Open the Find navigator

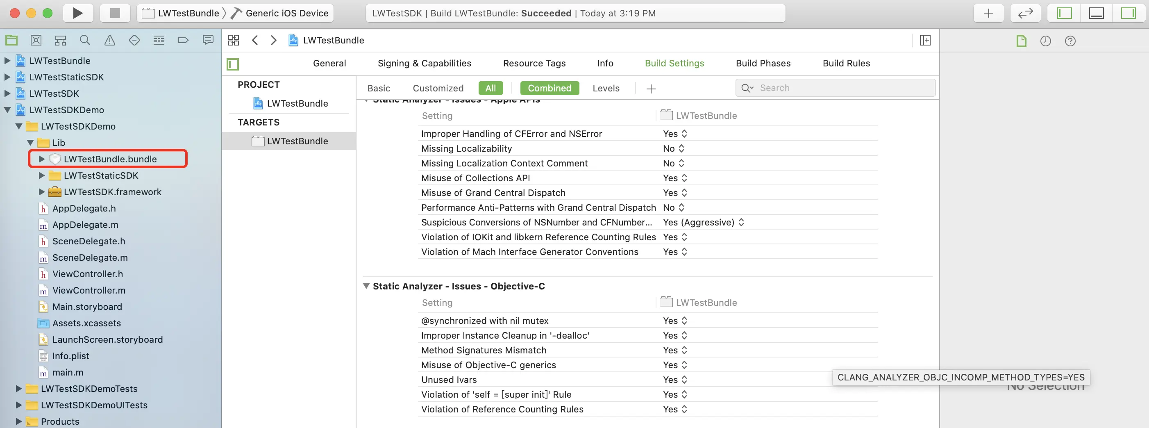85,41
